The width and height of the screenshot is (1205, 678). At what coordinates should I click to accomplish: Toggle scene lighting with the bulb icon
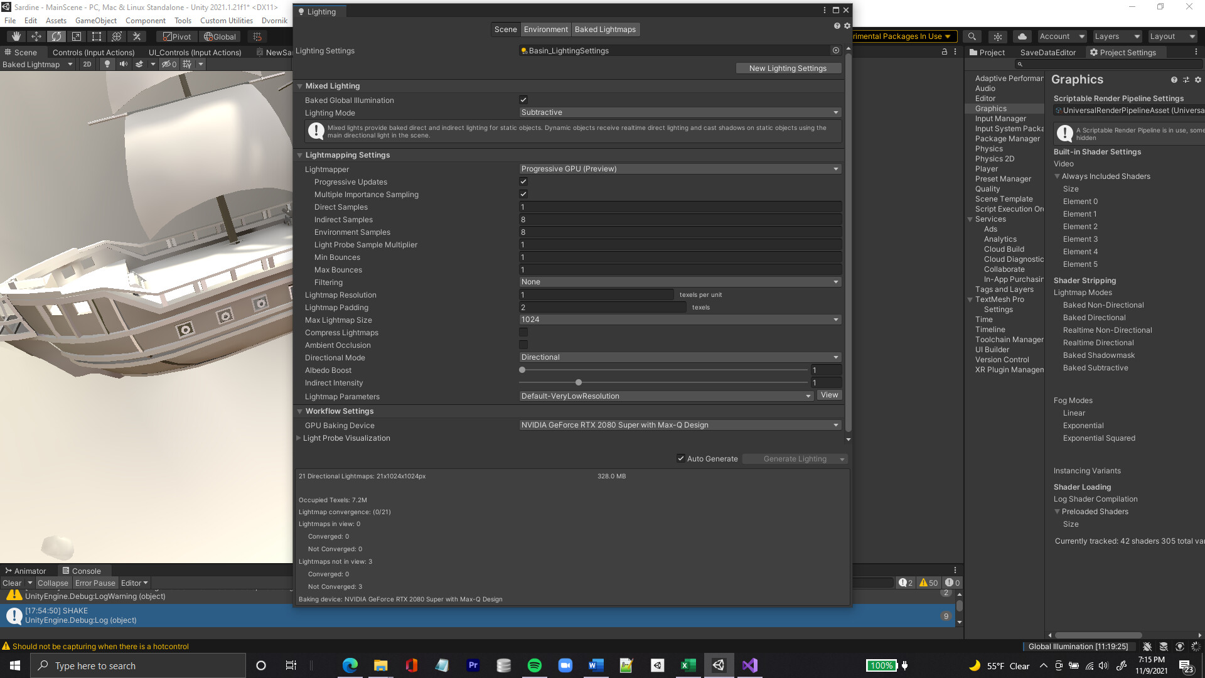(106, 64)
